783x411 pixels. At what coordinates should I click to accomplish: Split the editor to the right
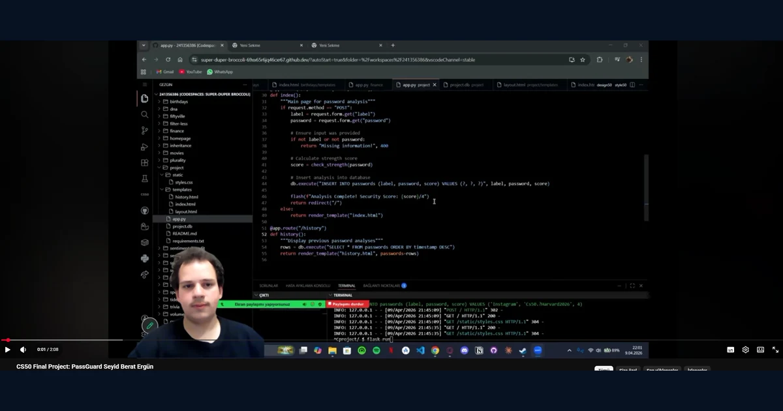tap(633, 85)
